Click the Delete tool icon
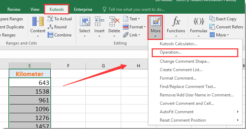This screenshot has height=129, width=246. 114,21
